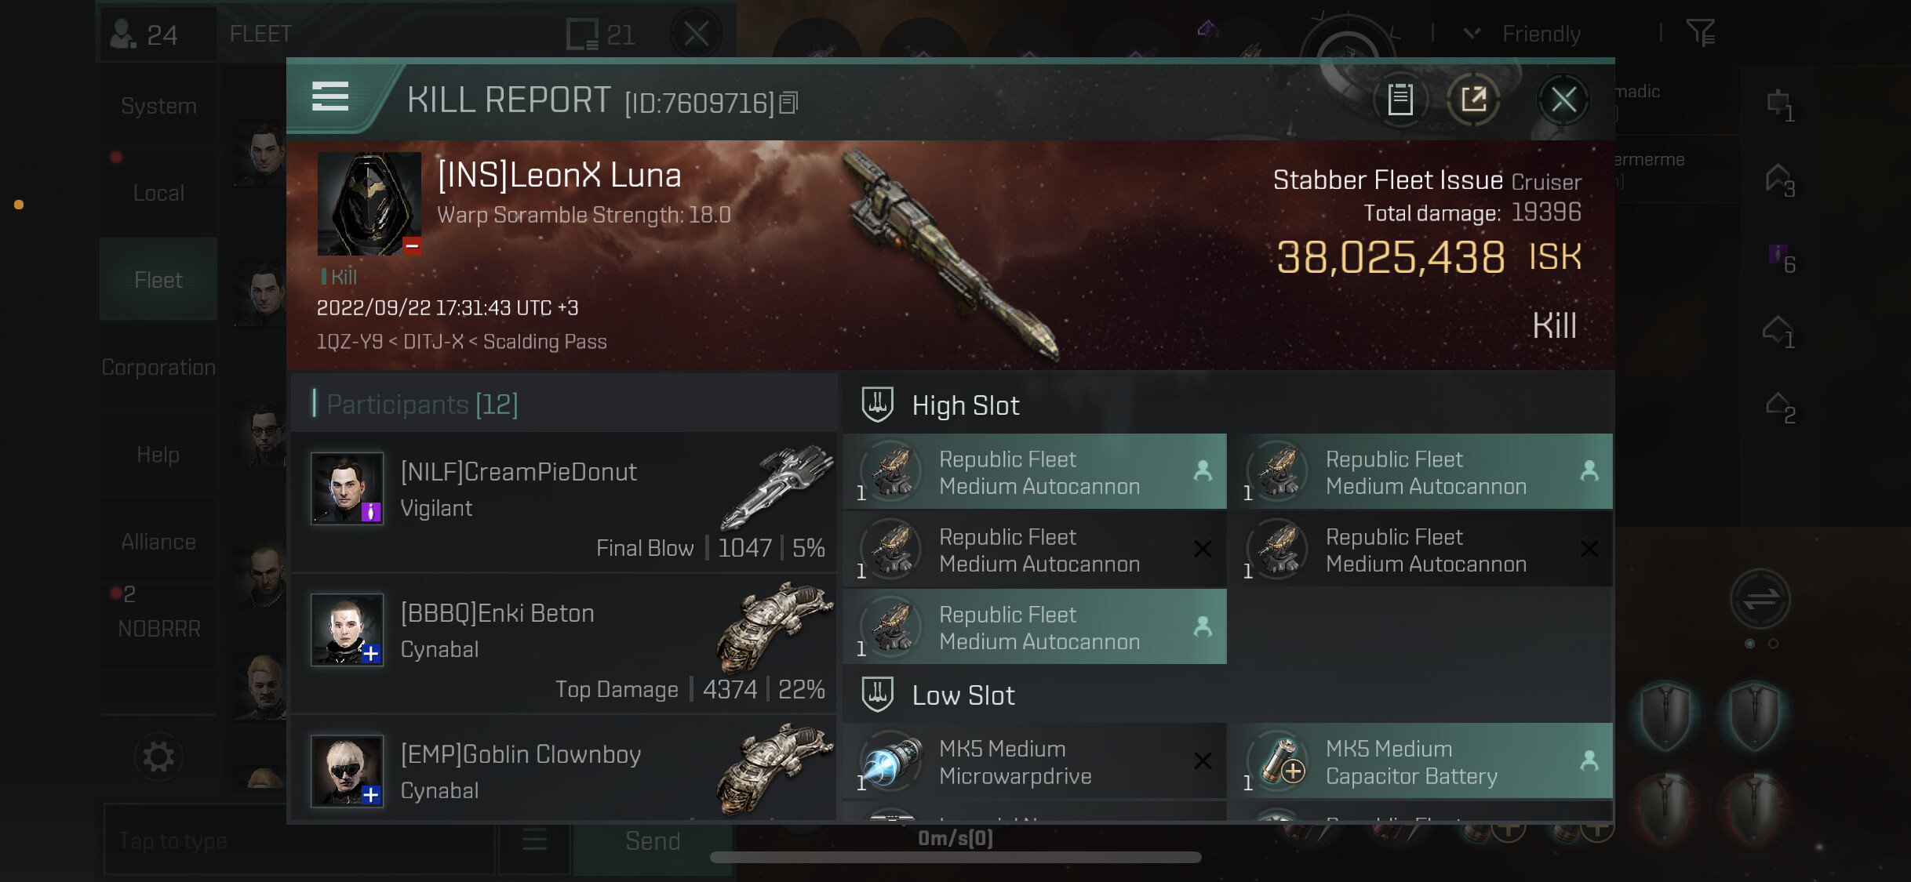Open the kill report clipboard notes icon

1400,100
